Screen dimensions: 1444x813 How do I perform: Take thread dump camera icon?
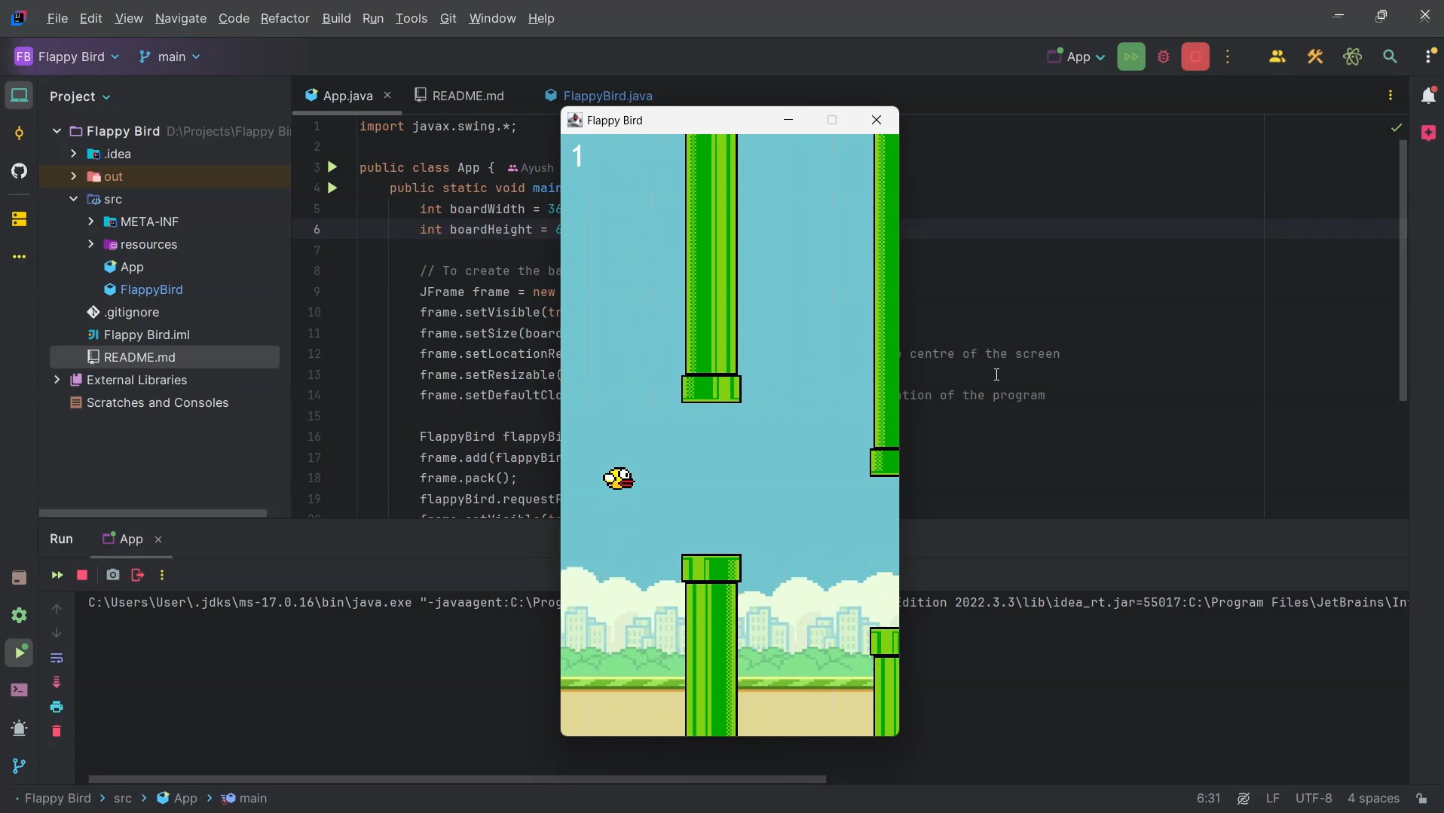(x=113, y=576)
